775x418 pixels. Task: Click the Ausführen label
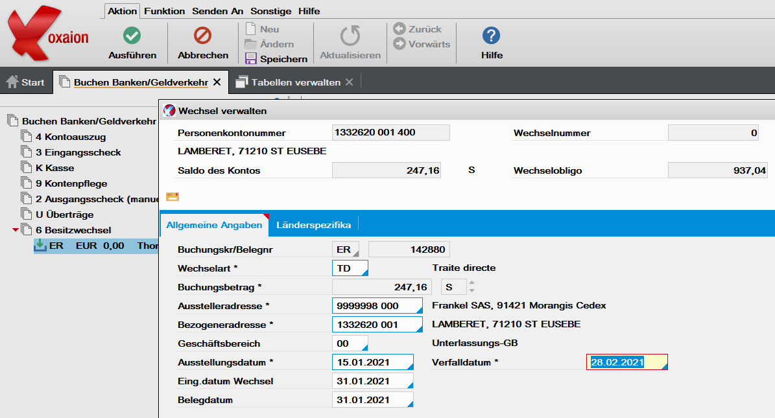click(x=132, y=55)
